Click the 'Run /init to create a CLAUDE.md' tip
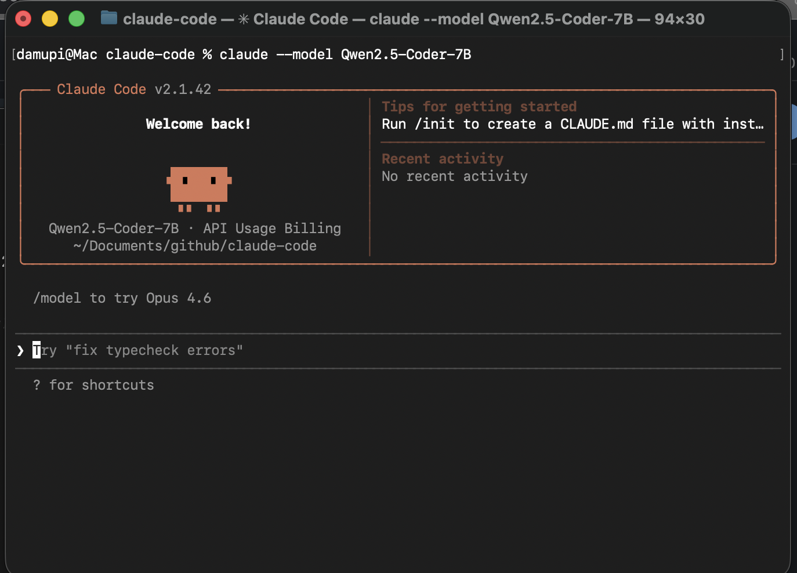The width and height of the screenshot is (797, 573). pos(573,124)
